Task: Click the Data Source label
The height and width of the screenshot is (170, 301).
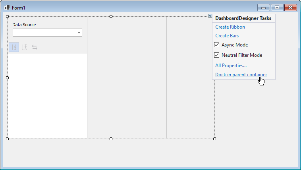Action: tap(24, 25)
